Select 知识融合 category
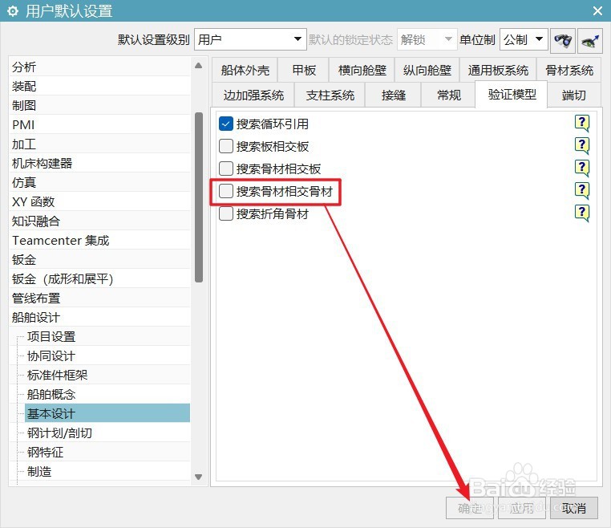 click(99, 221)
